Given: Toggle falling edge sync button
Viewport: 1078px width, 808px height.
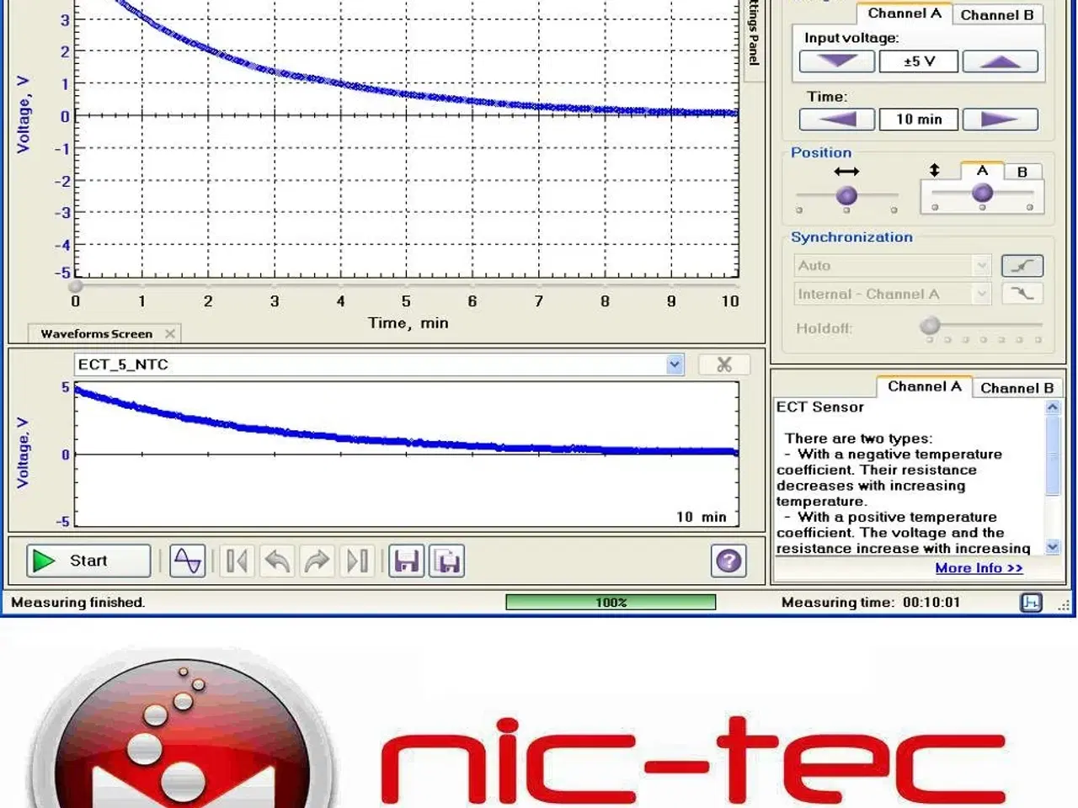Looking at the screenshot, I should pos(1022,293).
